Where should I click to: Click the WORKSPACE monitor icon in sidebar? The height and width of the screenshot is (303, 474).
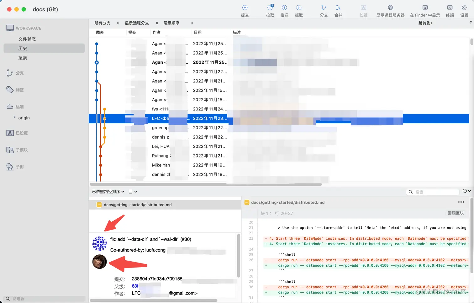(10, 28)
